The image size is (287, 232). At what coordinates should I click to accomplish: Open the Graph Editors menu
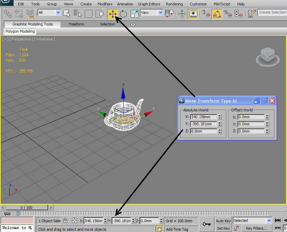click(149, 4)
